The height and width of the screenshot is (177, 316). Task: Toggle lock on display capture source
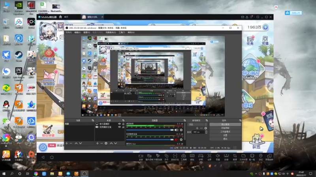(123, 124)
